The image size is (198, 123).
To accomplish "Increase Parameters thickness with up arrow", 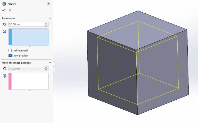I will click(x=46, y=23).
